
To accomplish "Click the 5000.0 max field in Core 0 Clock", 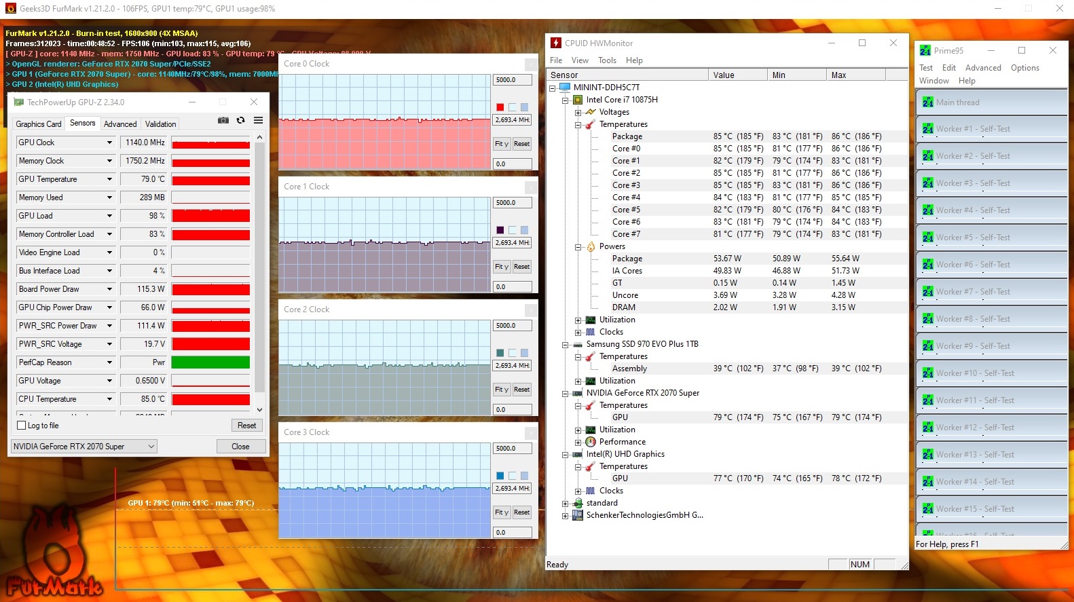I will coord(512,80).
